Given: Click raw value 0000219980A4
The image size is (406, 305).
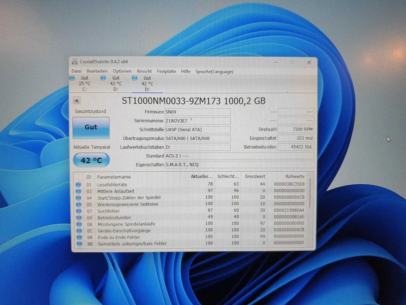Looking at the screenshot, I should pos(289,210).
